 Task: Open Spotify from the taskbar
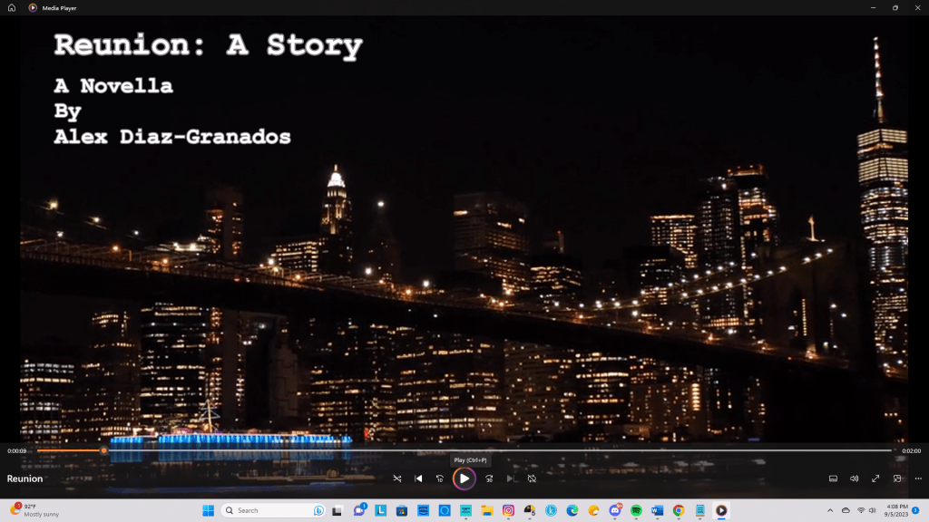click(636, 510)
